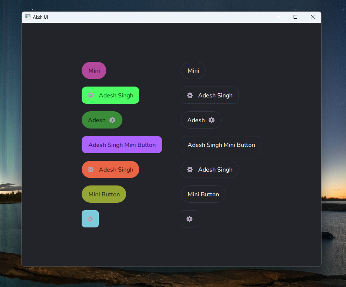Maximize the Aksh UI window
Screen dimensions: 346x287
point(295,17)
